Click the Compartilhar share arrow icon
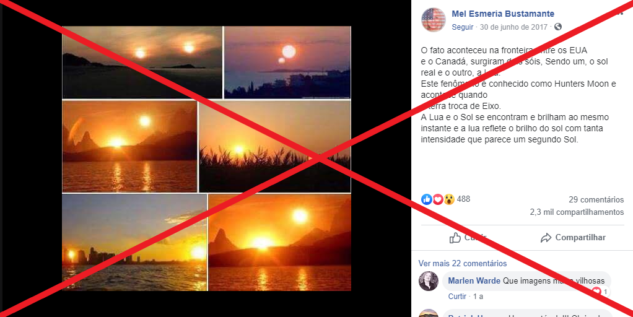The width and height of the screenshot is (633, 317). (546, 238)
